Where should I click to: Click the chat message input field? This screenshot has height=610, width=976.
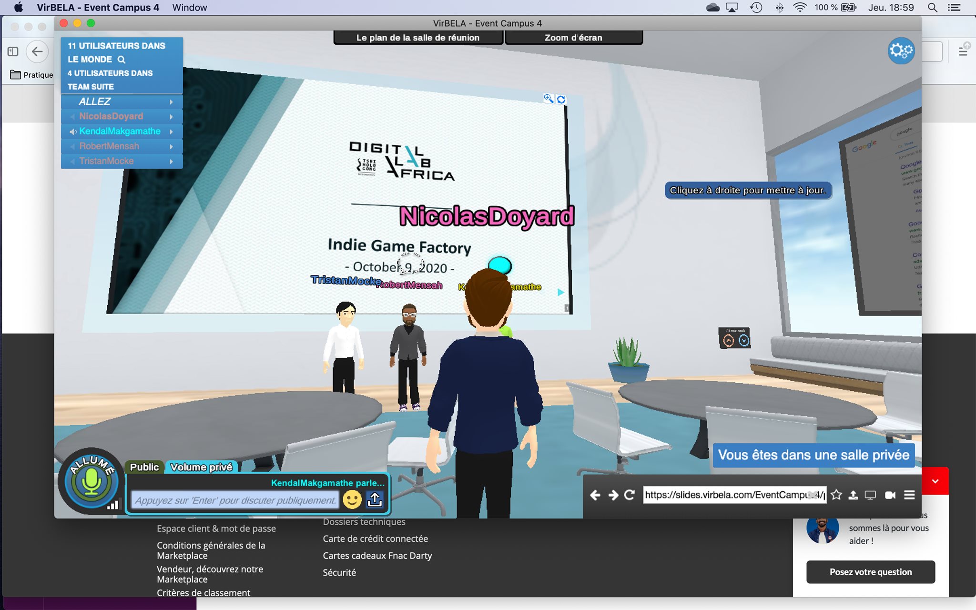click(235, 500)
